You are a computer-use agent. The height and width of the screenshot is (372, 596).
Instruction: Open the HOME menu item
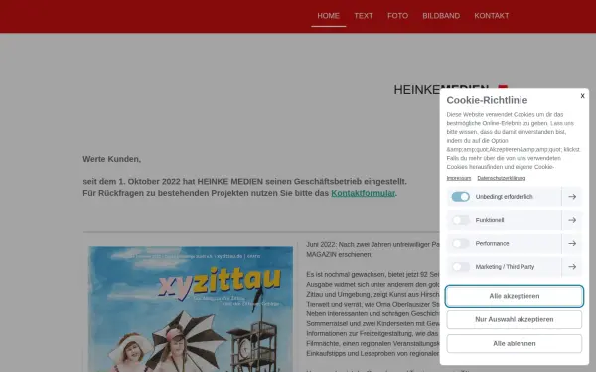click(x=328, y=16)
